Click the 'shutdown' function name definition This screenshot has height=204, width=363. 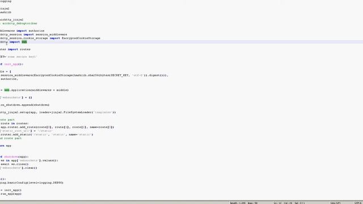pyautogui.click(x=11, y=156)
